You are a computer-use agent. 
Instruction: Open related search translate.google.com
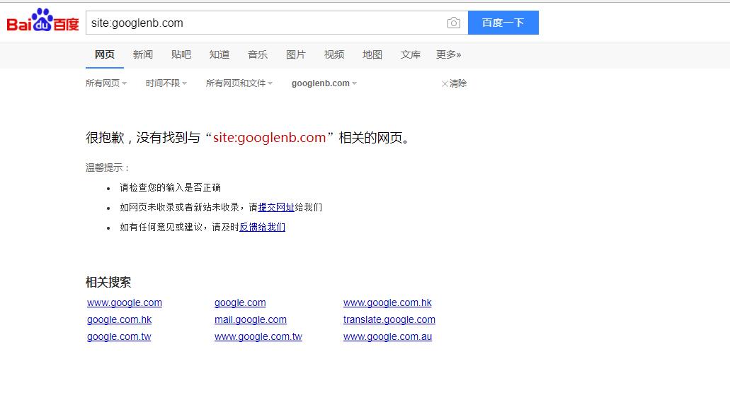tap(389, 319)
